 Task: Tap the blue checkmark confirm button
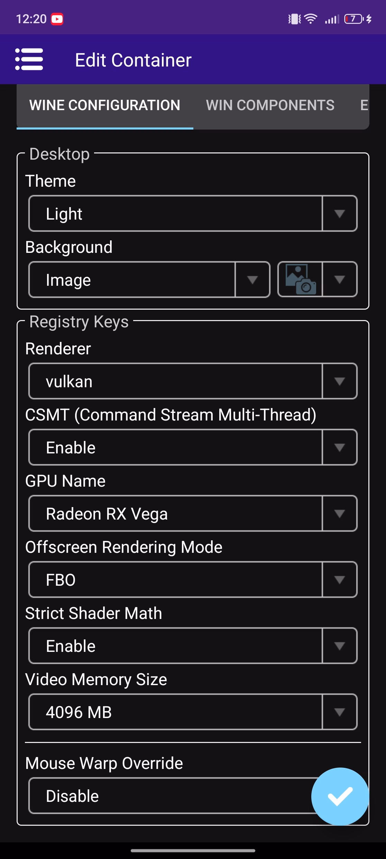[x=340, y=796]
